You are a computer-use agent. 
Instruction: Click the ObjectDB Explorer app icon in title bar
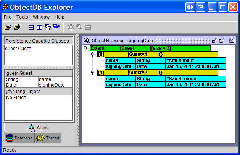[5, 7]
